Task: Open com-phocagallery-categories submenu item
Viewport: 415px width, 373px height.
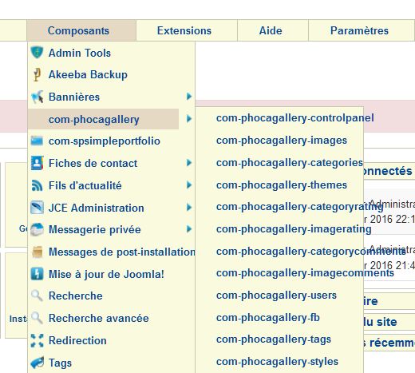Action: (x=290, y=163)
